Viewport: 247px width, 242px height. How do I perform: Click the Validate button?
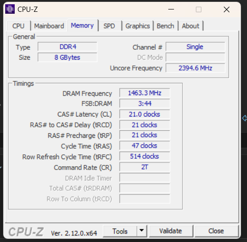(171, 231)
